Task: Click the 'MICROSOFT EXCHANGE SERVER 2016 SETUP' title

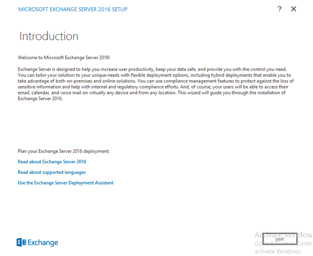Action: click(73, 9)
